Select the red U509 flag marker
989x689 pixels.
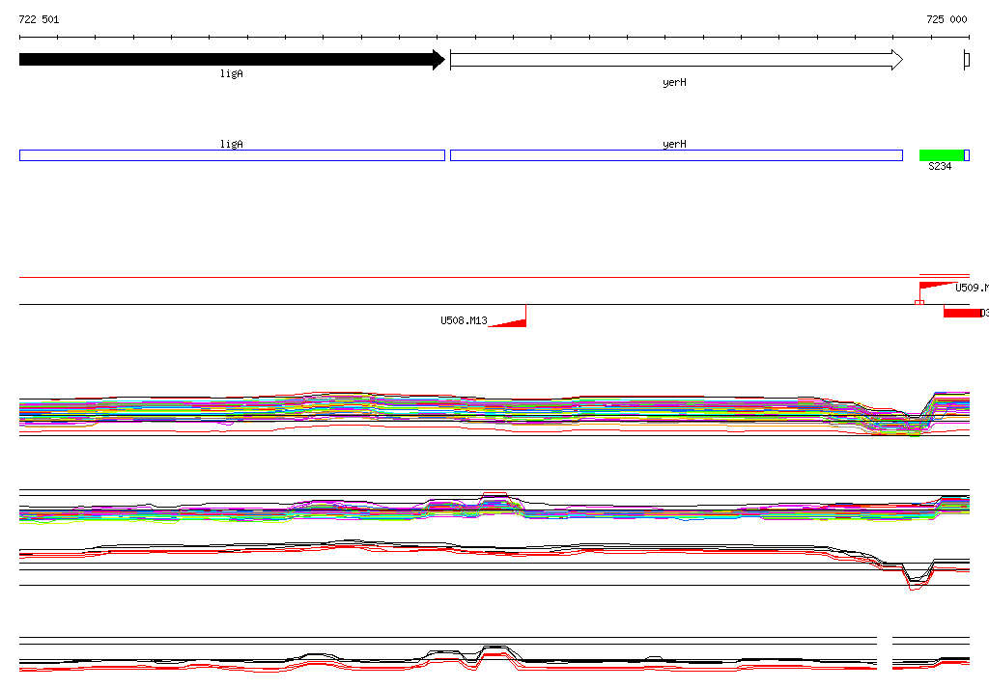click(935, 287)
